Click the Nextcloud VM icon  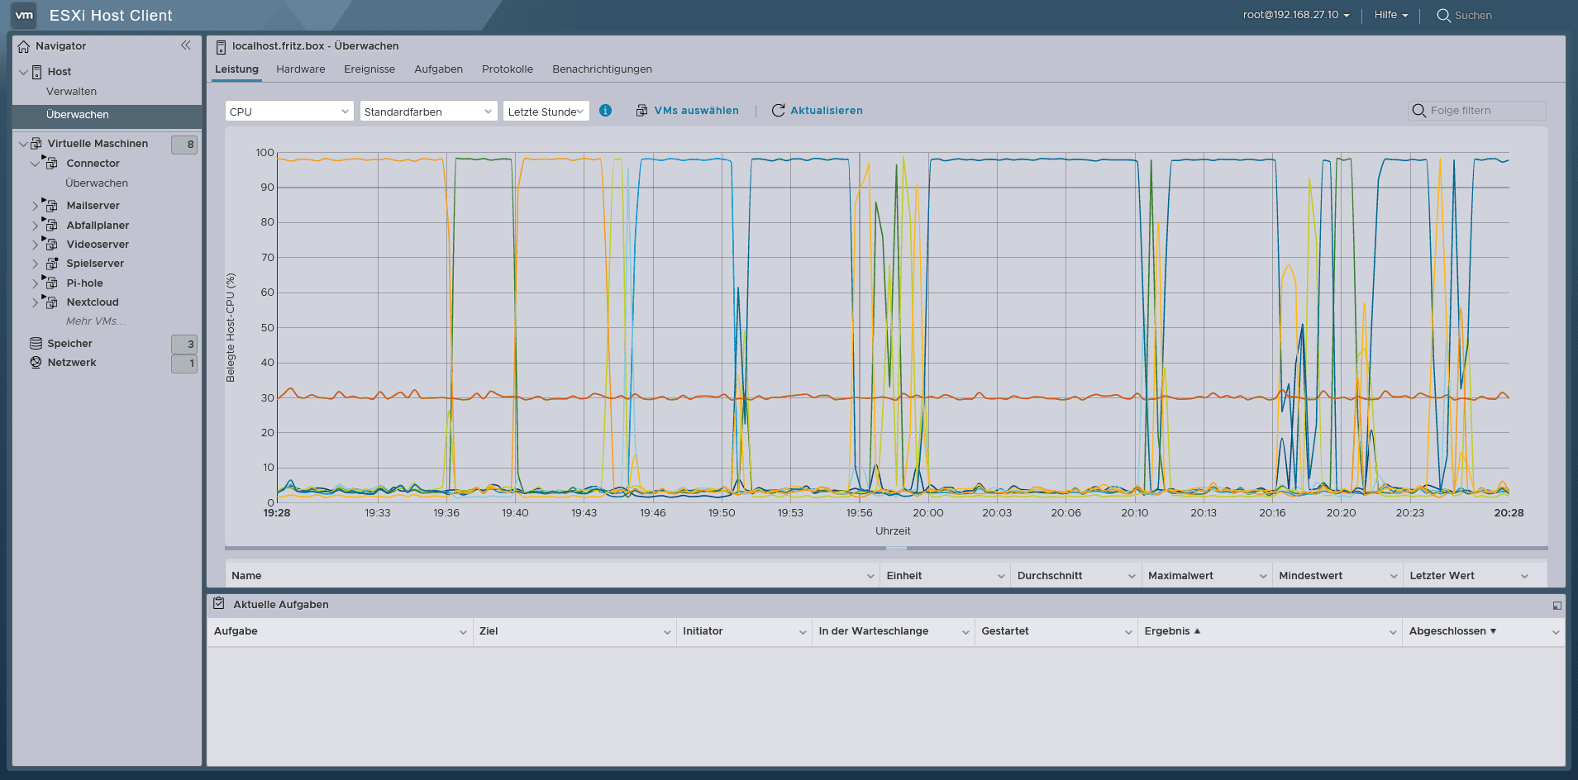click(51, 302)
